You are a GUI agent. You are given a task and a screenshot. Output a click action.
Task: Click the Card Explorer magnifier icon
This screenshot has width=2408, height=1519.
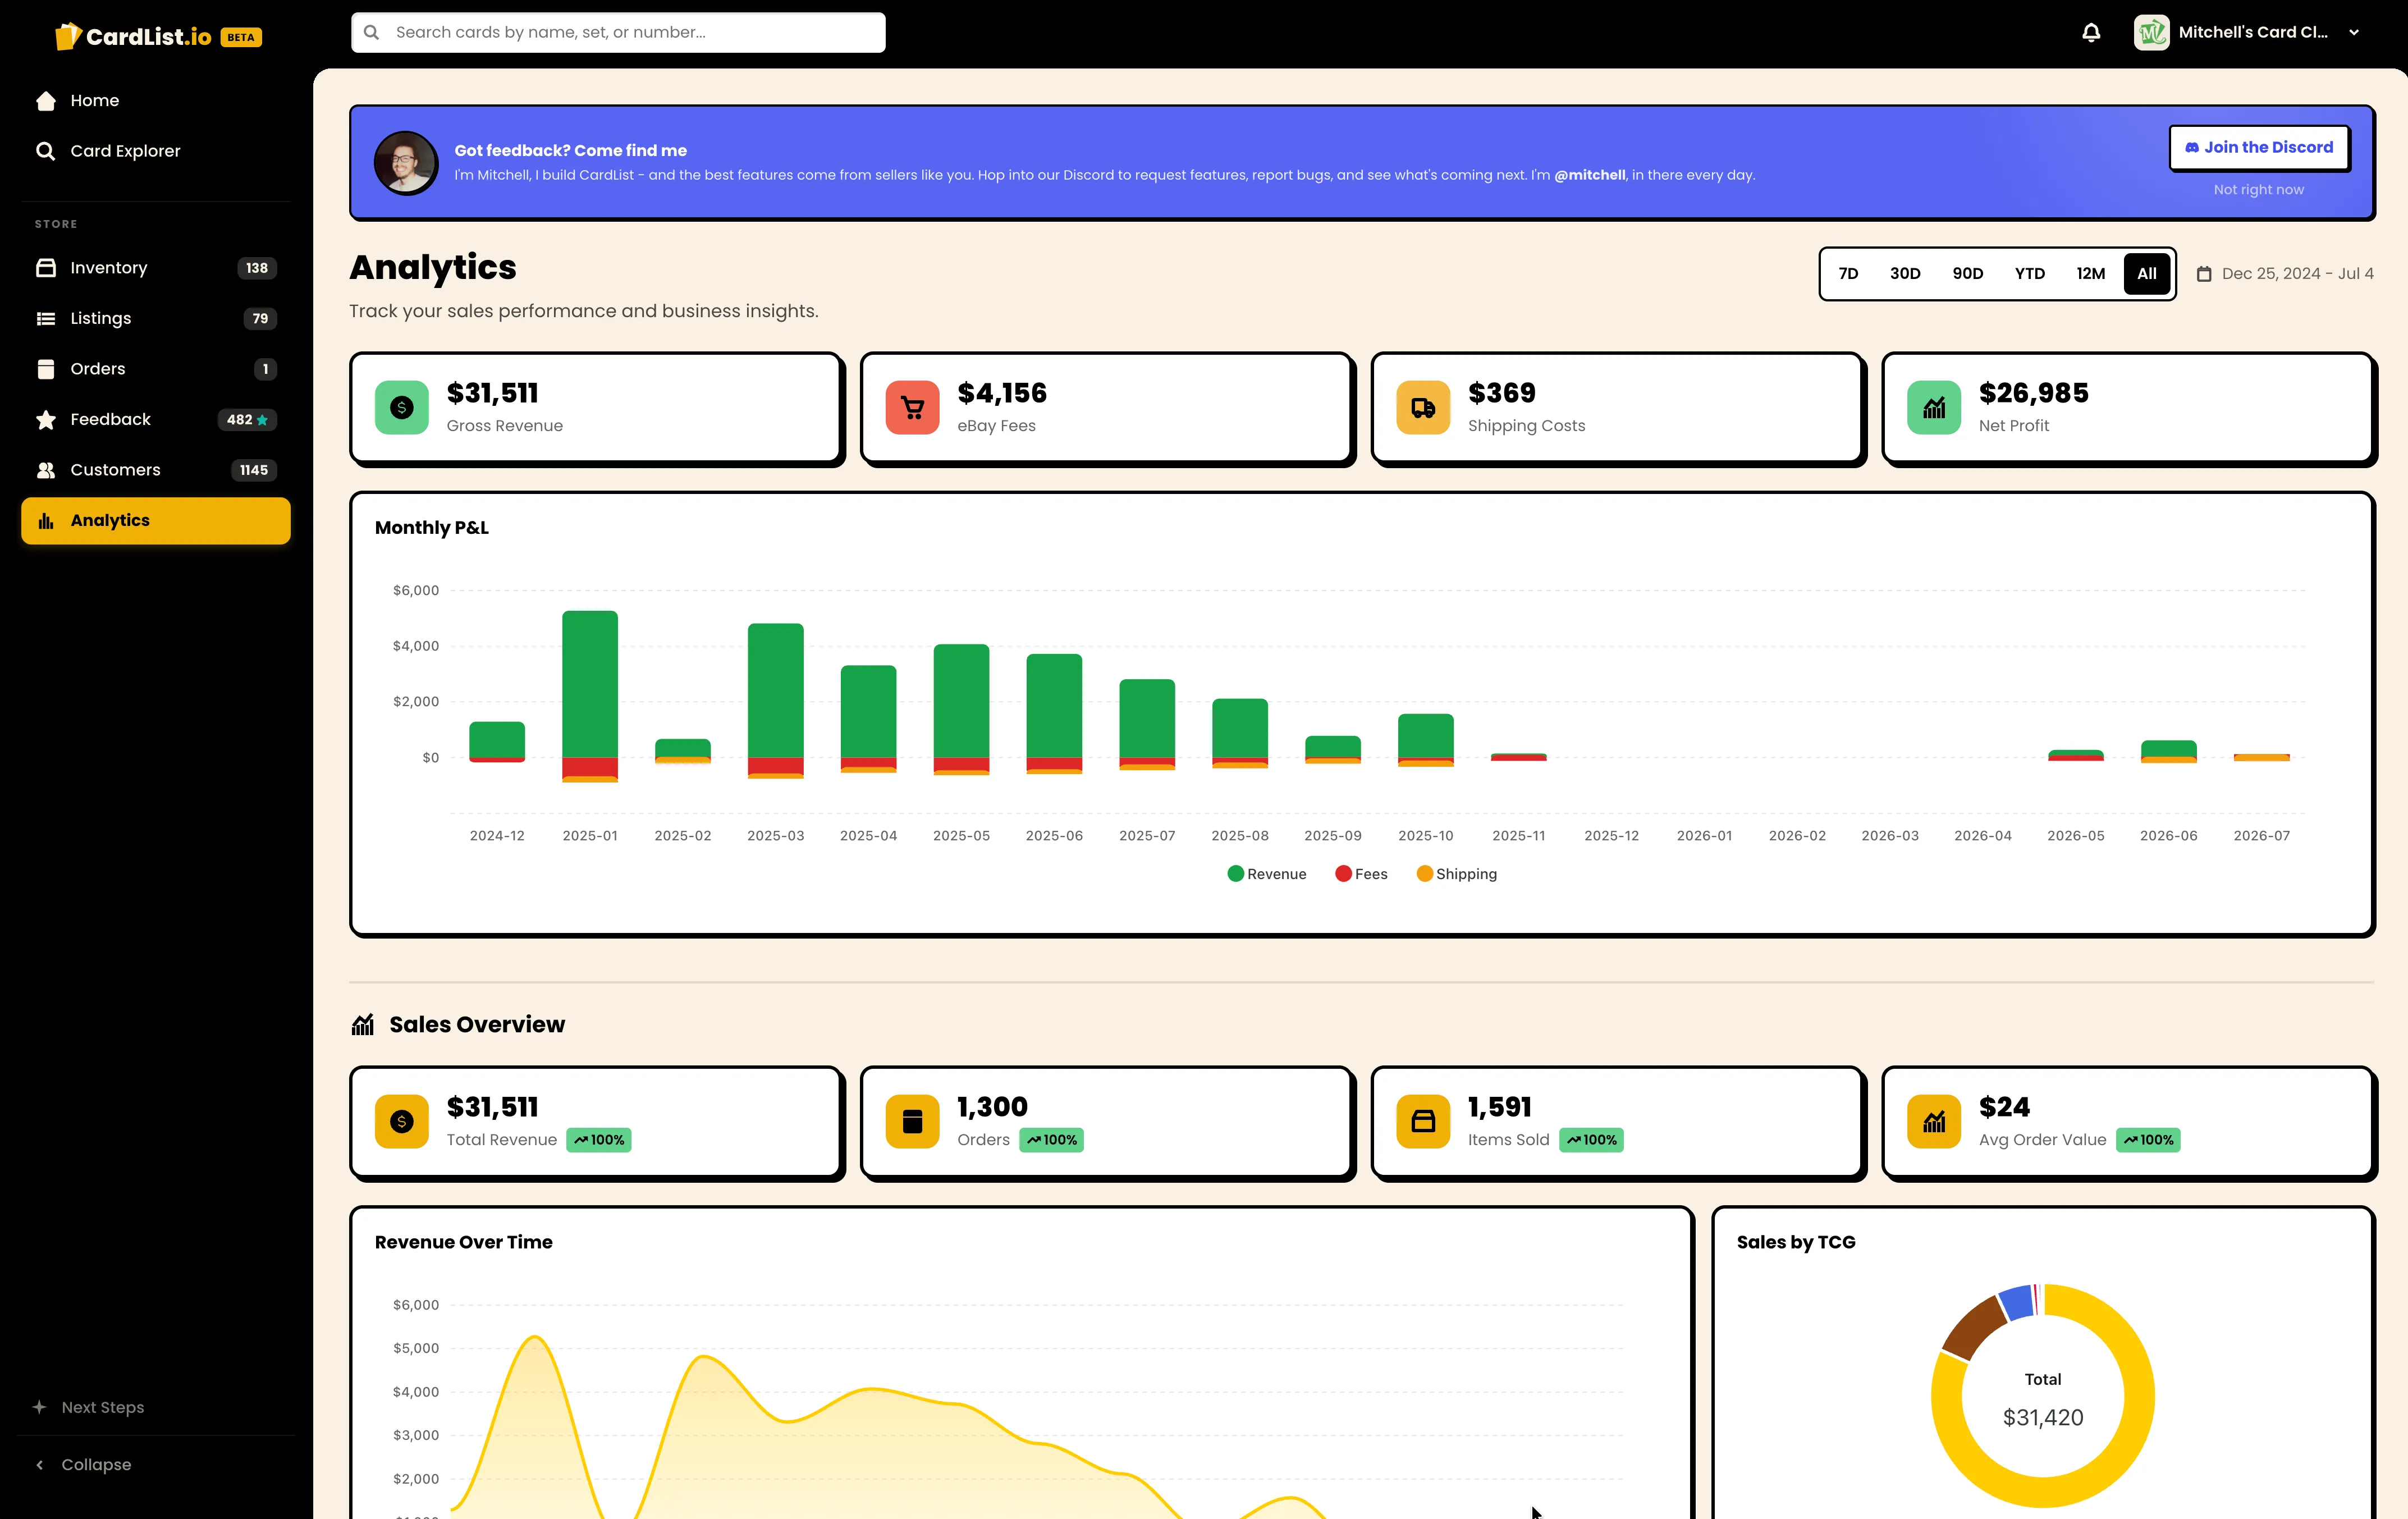[x=46, y=151]
